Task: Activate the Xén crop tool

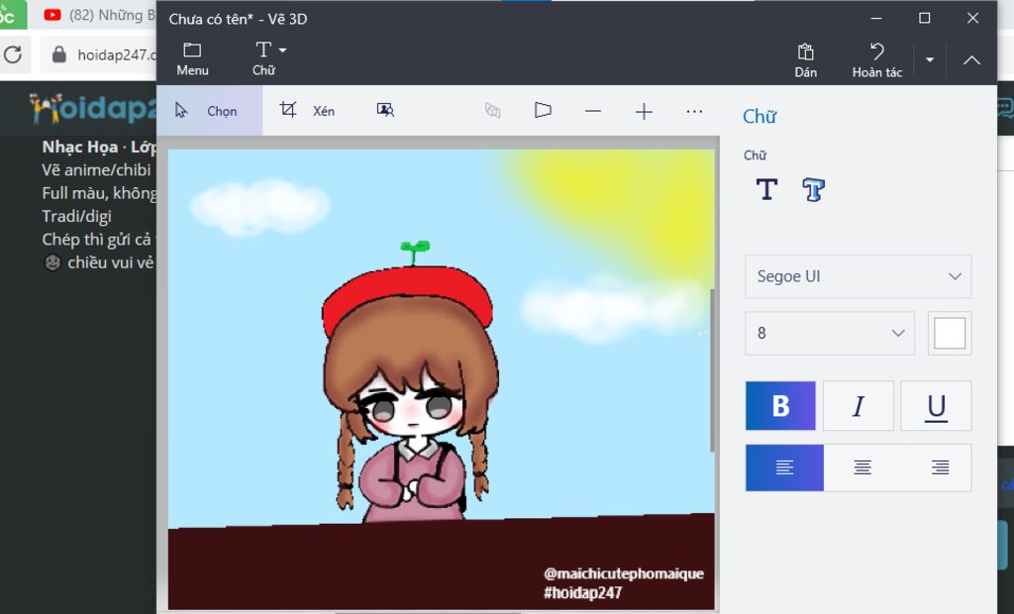Action: (307, 111)
